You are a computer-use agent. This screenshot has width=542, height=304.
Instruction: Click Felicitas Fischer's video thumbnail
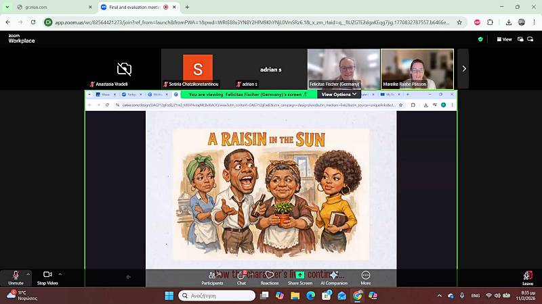[x=343, y=68]
